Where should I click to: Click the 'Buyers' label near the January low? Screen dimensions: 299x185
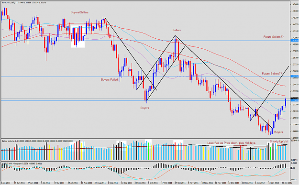[x=278, y=132]
